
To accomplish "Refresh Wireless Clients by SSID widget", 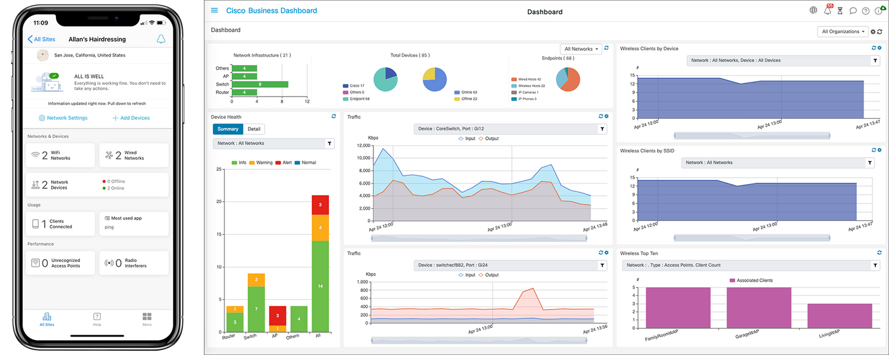I will click(874, 150).
